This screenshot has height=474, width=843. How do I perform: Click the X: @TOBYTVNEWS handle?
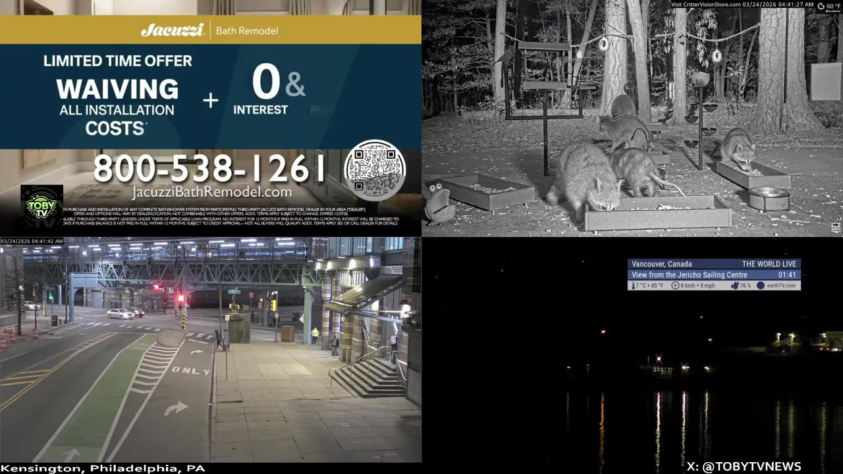pyautogui.click(x=744, y=467)
